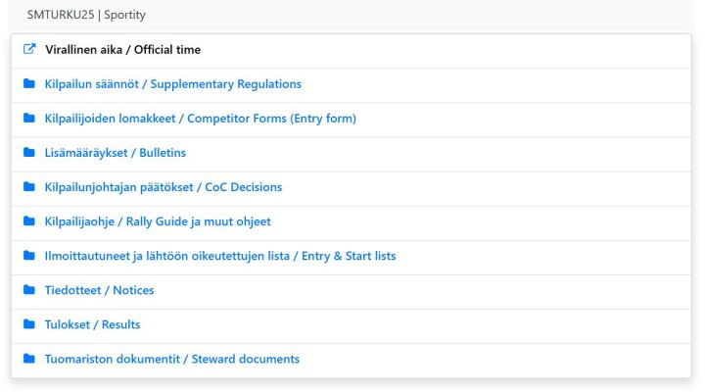Screen dimensions: 705x392
Task: Open Kilpailijaohje / Rally Guide folder
Action: [x=158, y=221]
